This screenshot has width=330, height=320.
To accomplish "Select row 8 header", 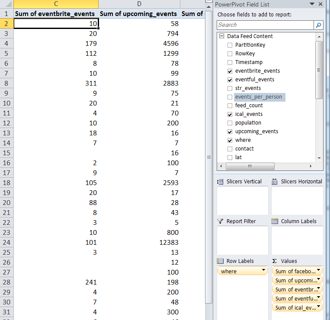I will (7, 83).
